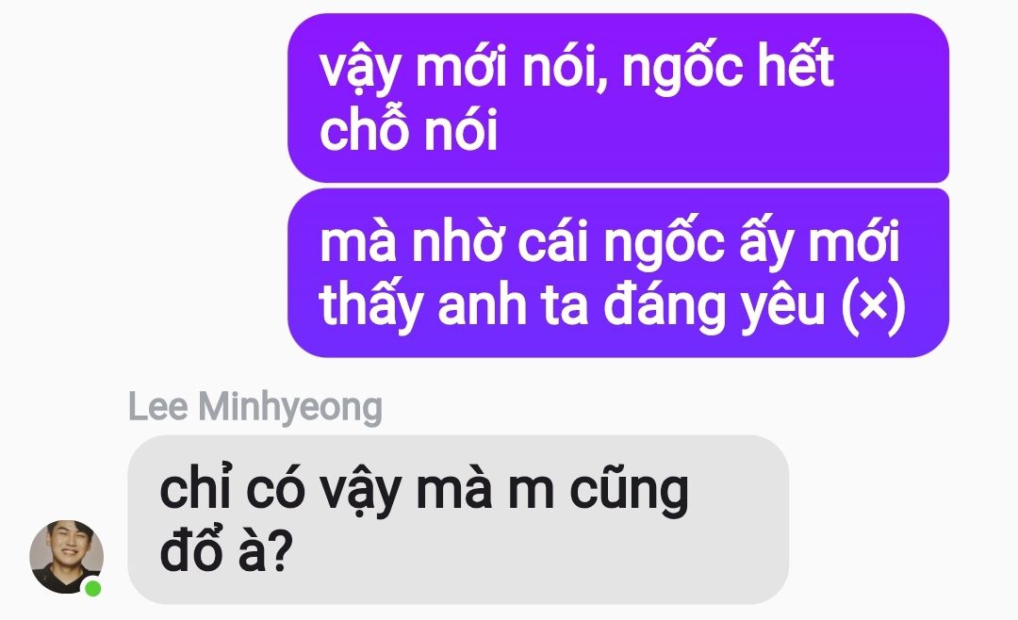Screen dimensions: 1018x620
Task: Click the Lee Minhyeong sender name
Action: (x=255, y=407)
